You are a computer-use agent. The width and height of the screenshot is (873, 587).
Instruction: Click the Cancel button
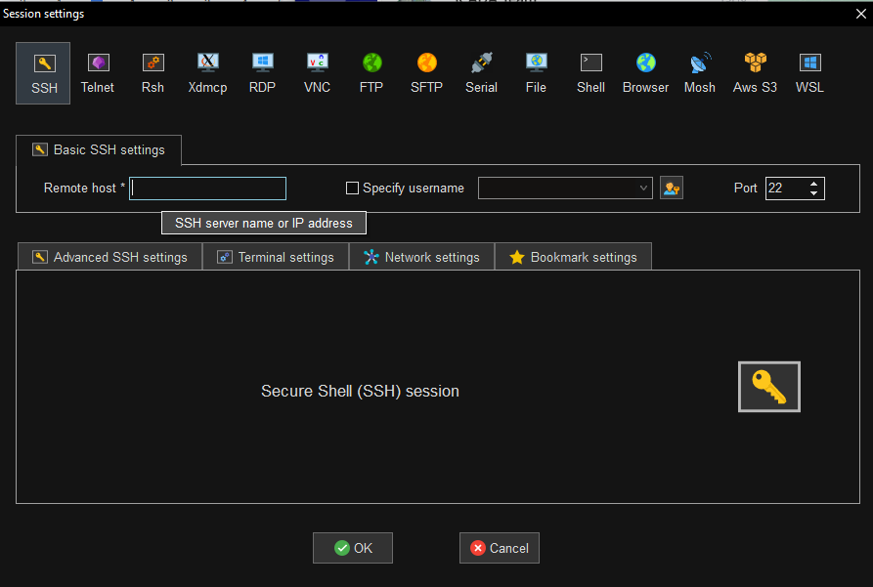pos(499,548)
